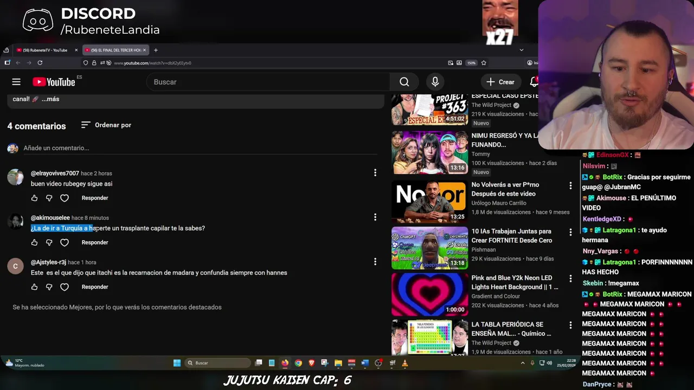The width and height of the screenshot is (694, 390).
Task: Open the YouTube hamburger guide menu
Action: pos(16,82)
